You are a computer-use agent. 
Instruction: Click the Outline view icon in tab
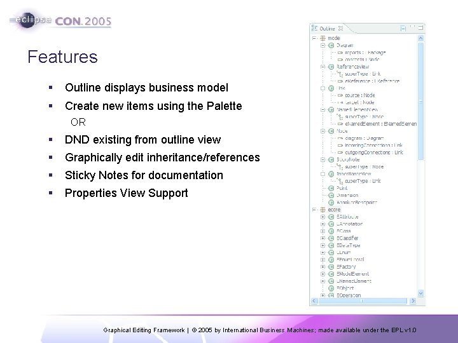tap(314, 28)
